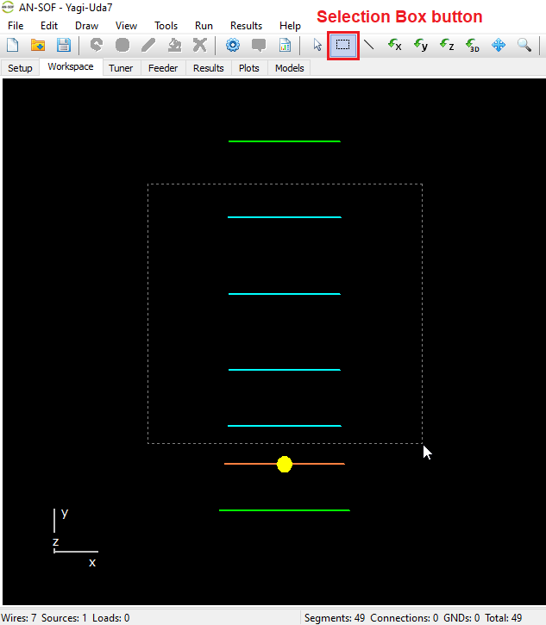Image resolution: width=546 pixels, height=625 pixels.
Task: Open the Edit menu
Action: [49, 26]
